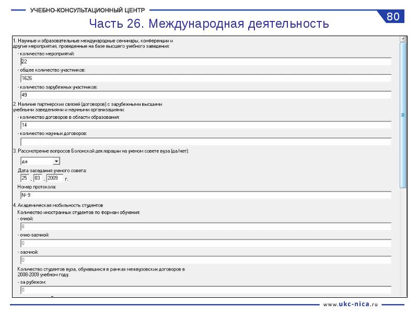The height and width of the screenshot is (314, 418).
Task: Select the общее количество участников field
Action: point(205,78)
